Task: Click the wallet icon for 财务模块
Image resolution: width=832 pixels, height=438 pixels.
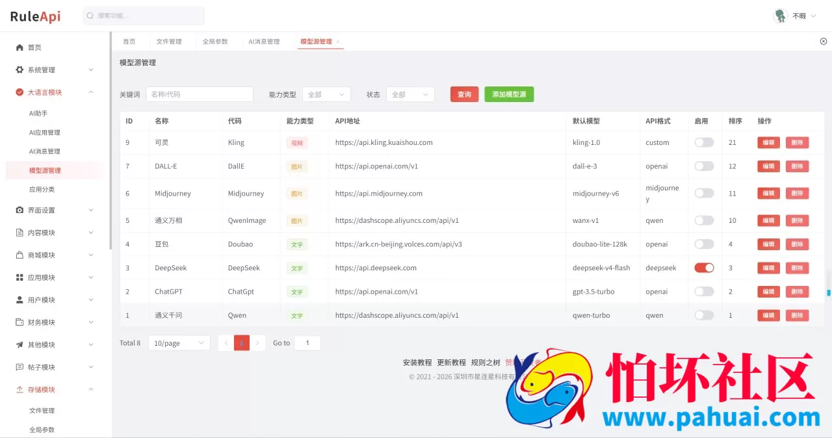Action: click(19, 322)
